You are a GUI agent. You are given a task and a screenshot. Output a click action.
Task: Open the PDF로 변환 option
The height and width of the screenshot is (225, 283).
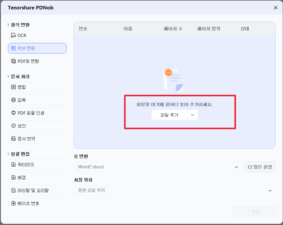click(x=37, y=61)
